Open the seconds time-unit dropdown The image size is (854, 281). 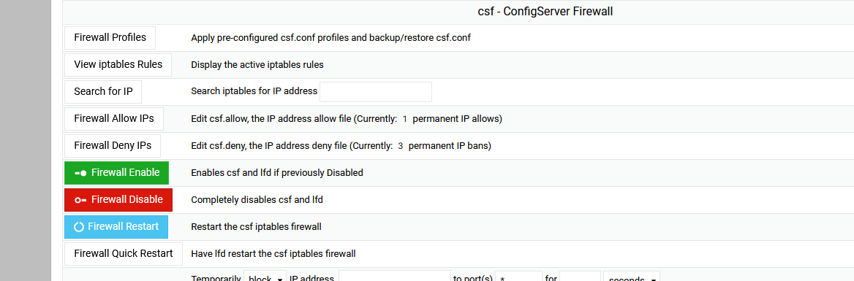[631, 276]
